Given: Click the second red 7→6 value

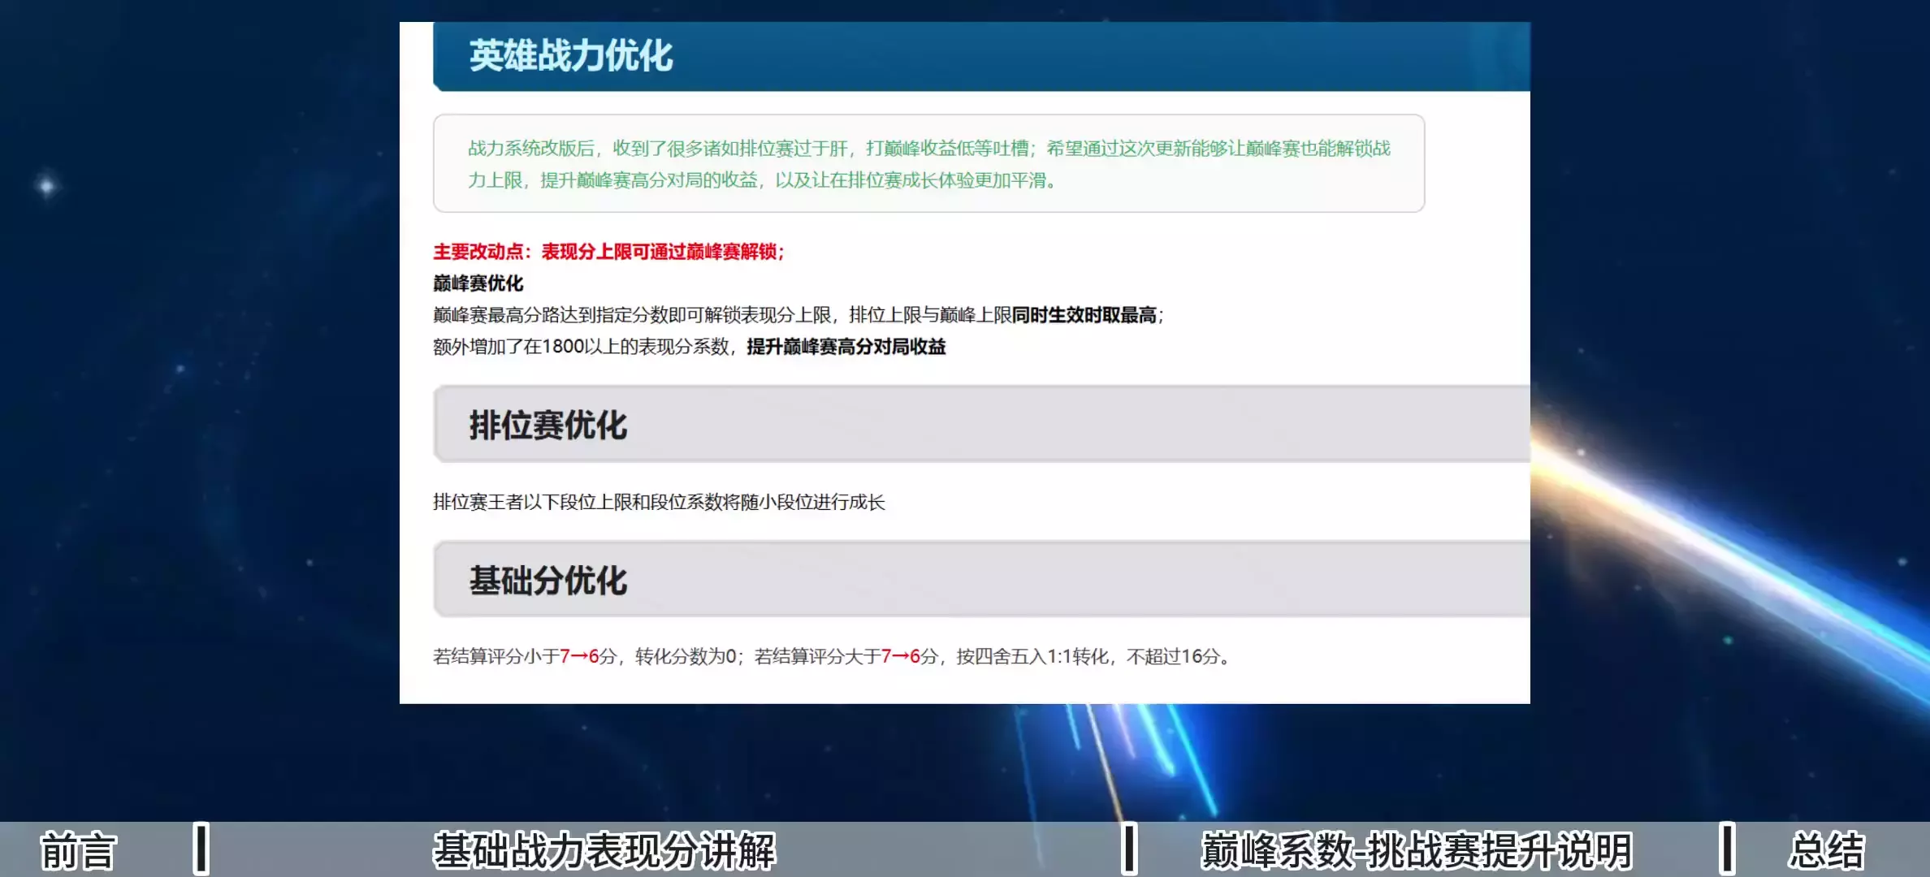Looking at the screenshot, I should pyautogui.click(x=900, y=656).
